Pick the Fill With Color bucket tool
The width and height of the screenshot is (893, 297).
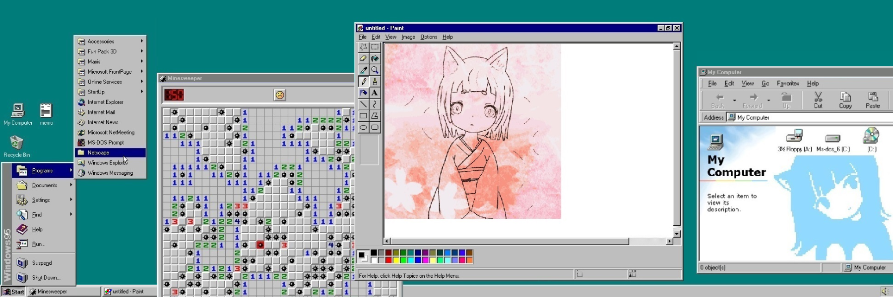(x=375, y=58)
